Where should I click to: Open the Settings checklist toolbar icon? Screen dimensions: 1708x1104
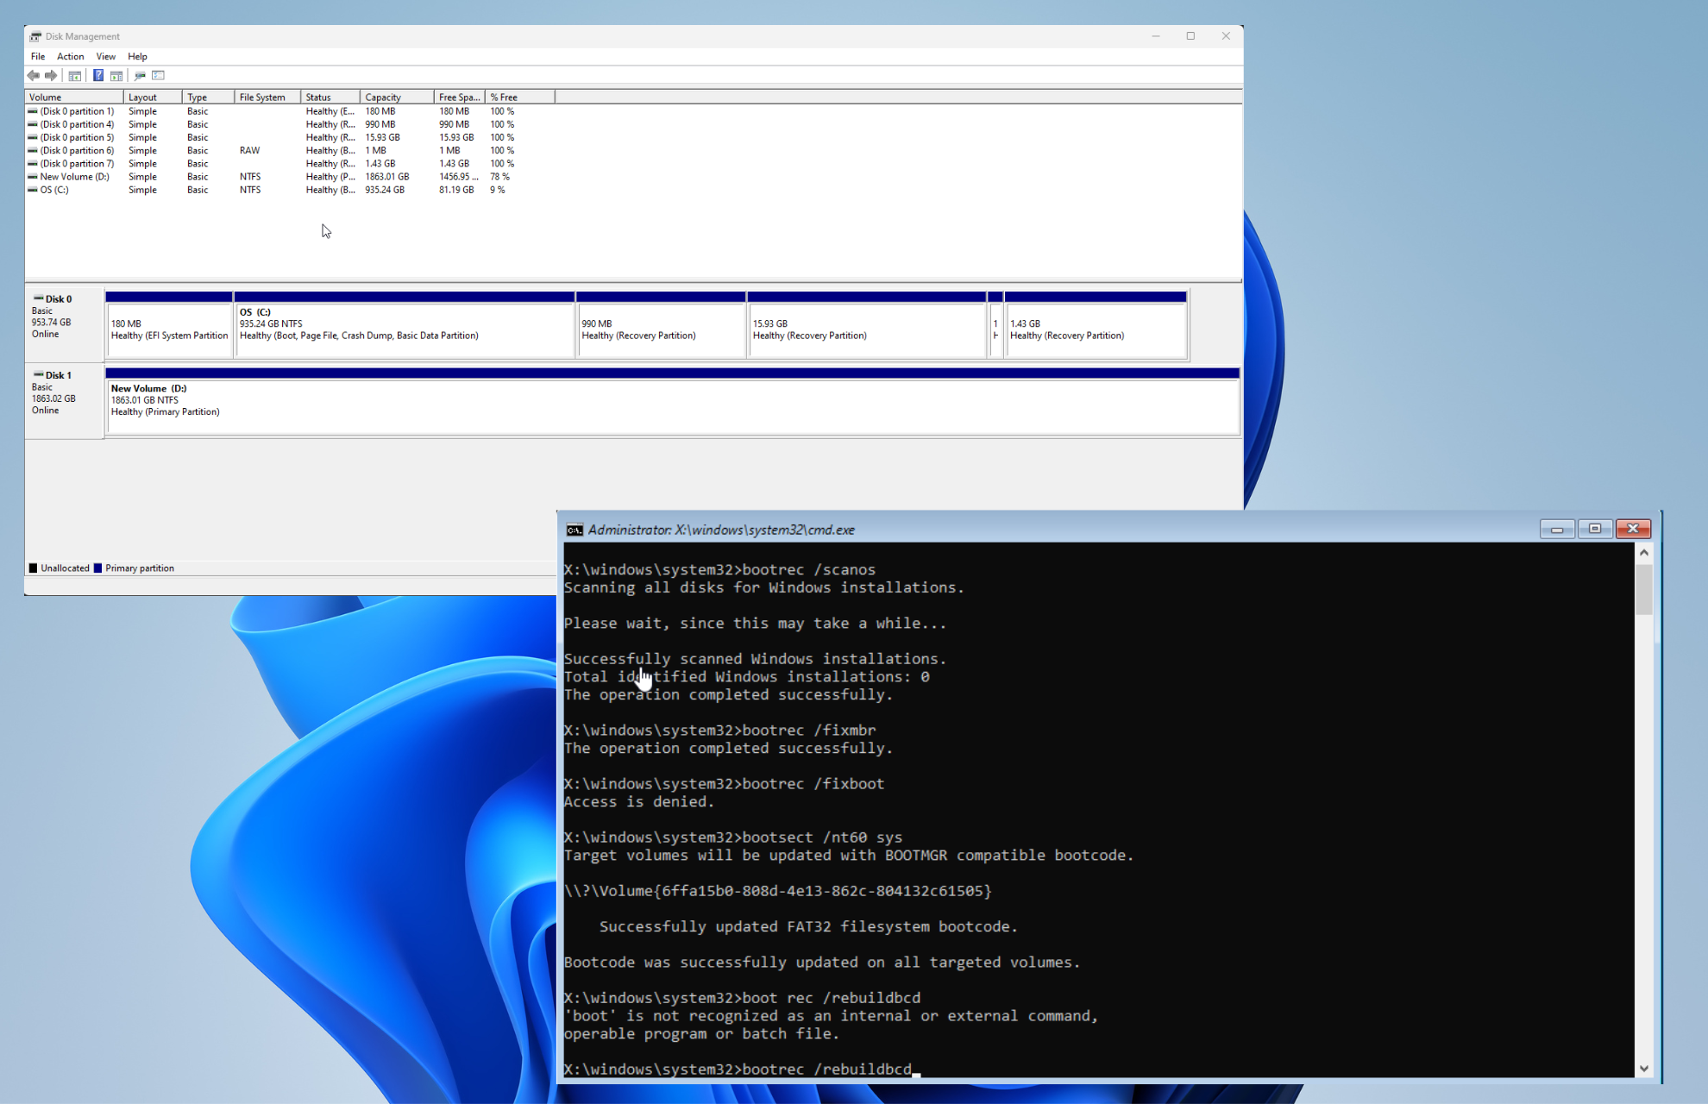point(158,76)
